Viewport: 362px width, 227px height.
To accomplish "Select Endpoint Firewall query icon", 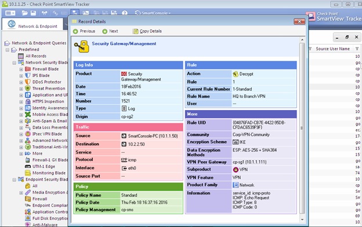I will pyautogui.click(x=28, y=199).
